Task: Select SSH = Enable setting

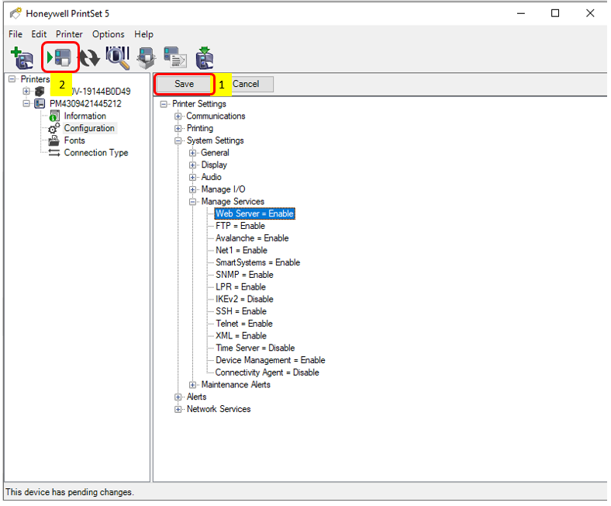Action: click(241, 311)
